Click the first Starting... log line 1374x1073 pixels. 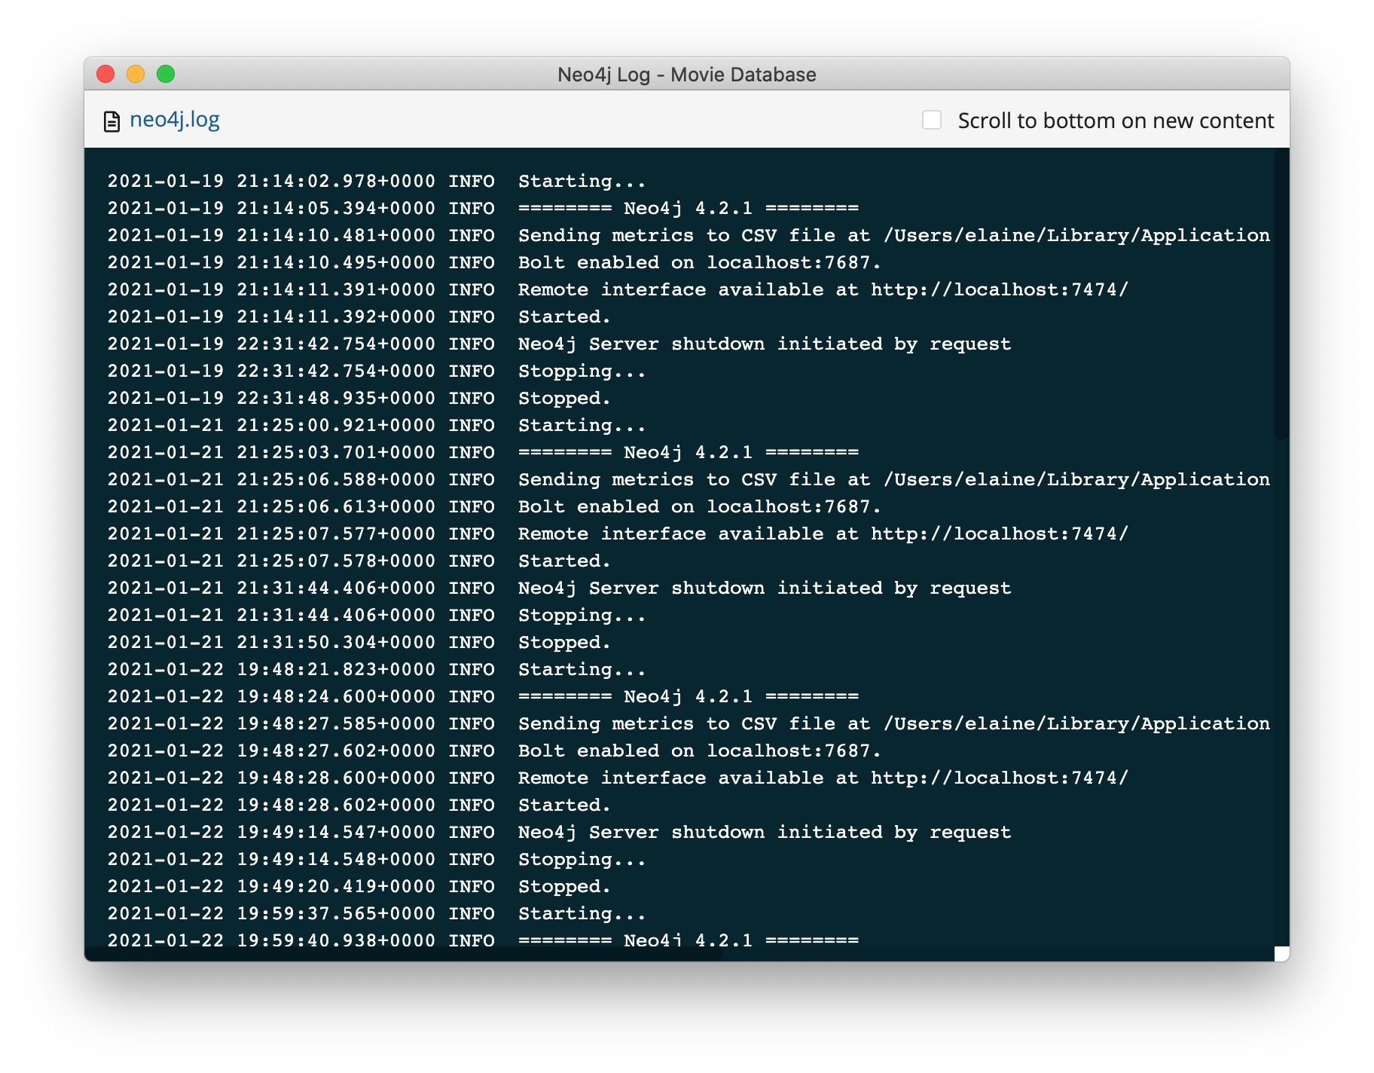coord(377,181)
